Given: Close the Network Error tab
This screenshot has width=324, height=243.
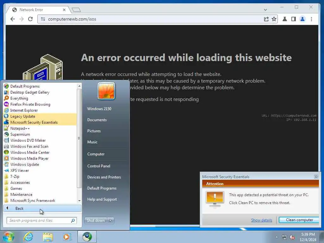Looking at the screenshot, I should (64, 10).
